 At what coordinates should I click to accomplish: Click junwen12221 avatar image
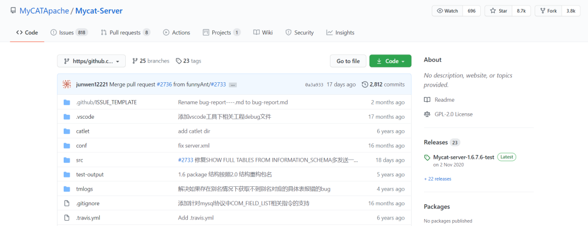tap(67, 84)
